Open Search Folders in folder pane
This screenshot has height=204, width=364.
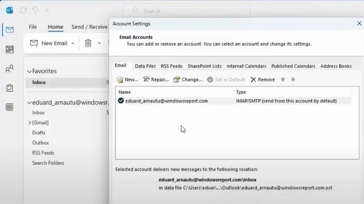pyautogui.click(x=48, y=163)
